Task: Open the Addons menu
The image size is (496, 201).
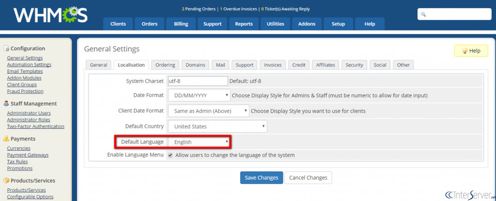Action: click(307, 24)
